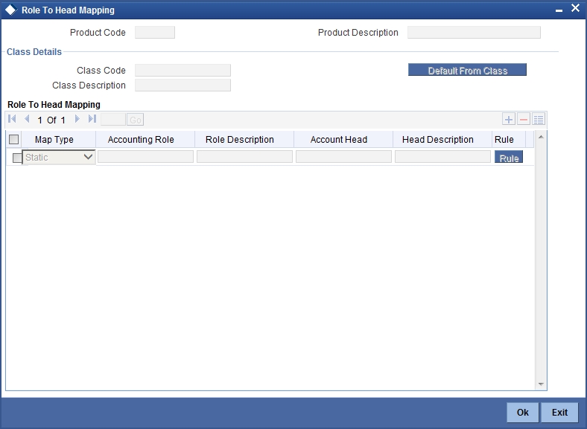Click the Accounting Role cell in first row
This screenshot has height=429, width=587.
click(145, 157)
